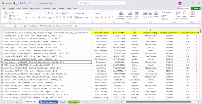202x104 pixels.
Task: Add a new sheet with plus button
Action: pos(87,102)
